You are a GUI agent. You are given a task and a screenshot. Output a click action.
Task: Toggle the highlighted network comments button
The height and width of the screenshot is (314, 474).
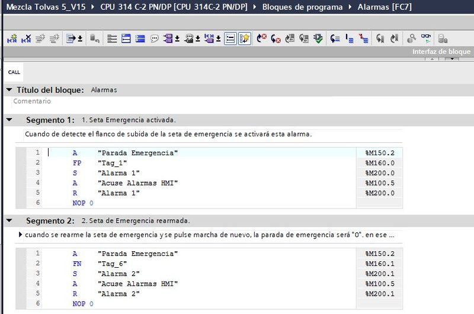click(230, 39)
